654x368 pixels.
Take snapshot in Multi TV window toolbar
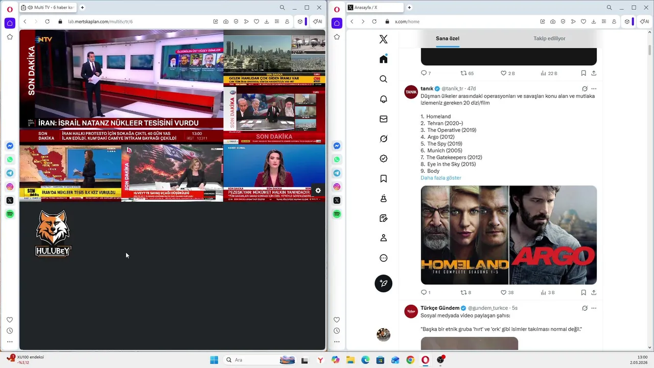pyautogui.click(x=226, y=21)
